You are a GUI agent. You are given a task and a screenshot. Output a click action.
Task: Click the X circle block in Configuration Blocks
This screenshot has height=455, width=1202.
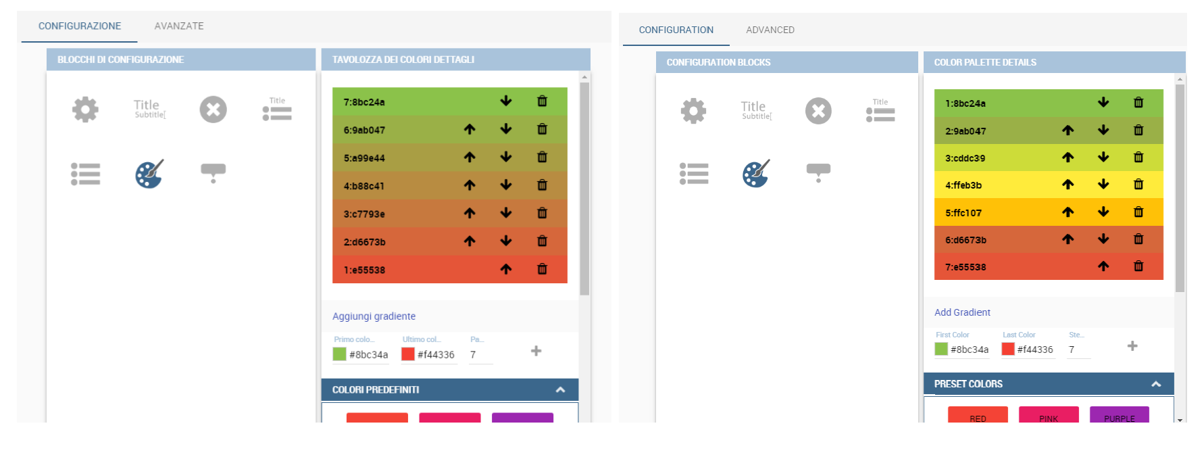(818, 111)
